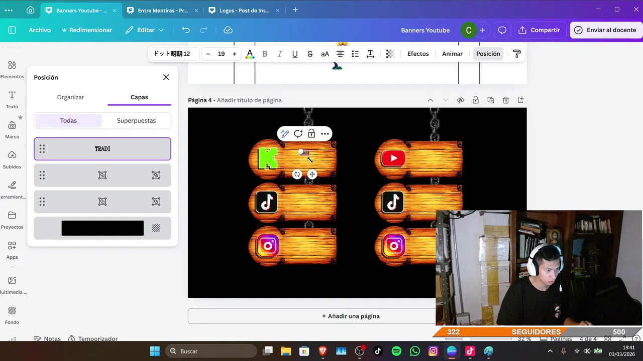Toggle strikethrough text formatting
This screenshot has width=643, height=361.
[x=310, y=54]
